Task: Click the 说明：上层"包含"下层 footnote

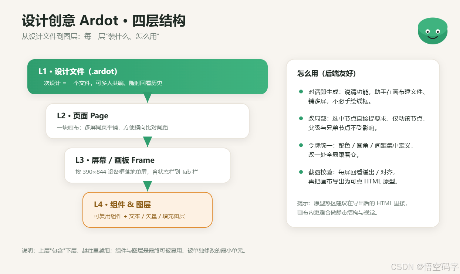Action: pos(135,251)
